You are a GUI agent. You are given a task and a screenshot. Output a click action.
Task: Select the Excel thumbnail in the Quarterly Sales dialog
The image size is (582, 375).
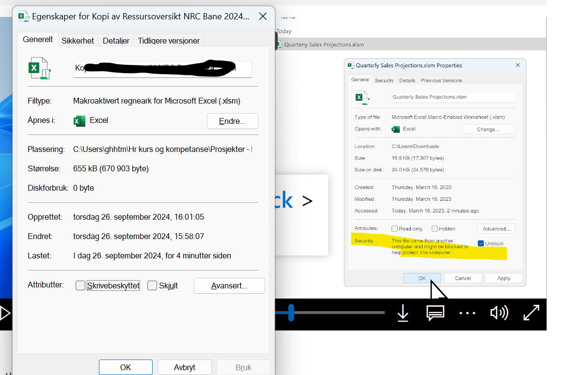click(x=362, y=97)
